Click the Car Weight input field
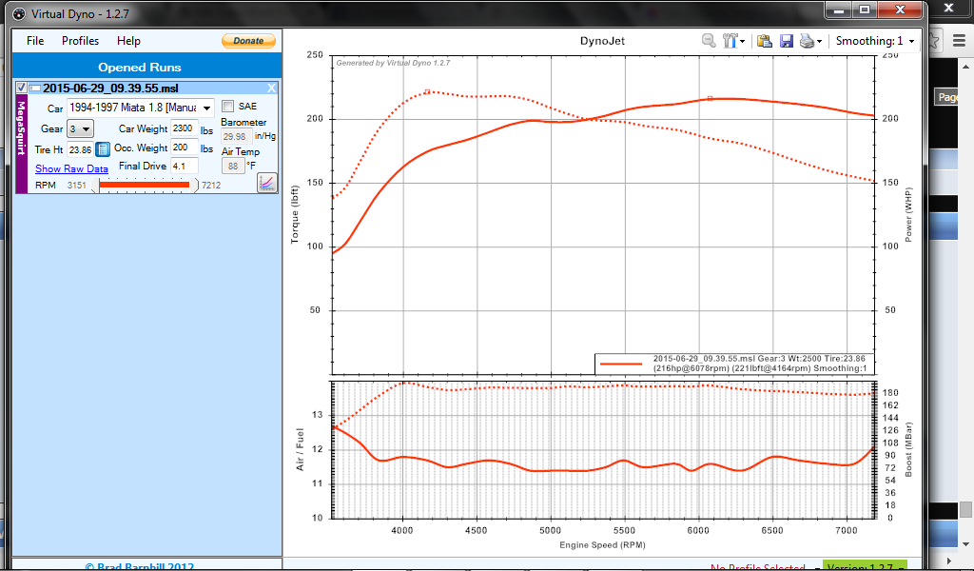 click(184, 128)
